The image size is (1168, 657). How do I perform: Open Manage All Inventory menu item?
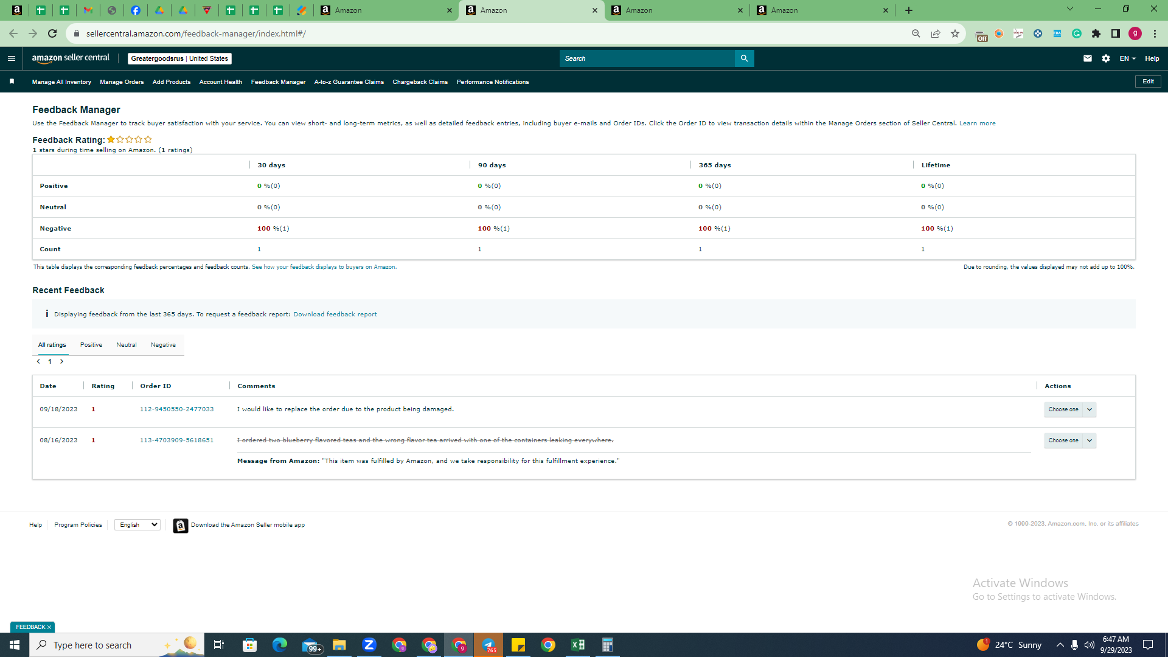click(61, 82)
